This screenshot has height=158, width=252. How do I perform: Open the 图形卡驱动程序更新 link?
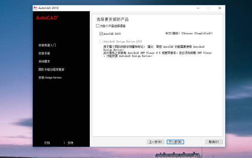point(51,69)
